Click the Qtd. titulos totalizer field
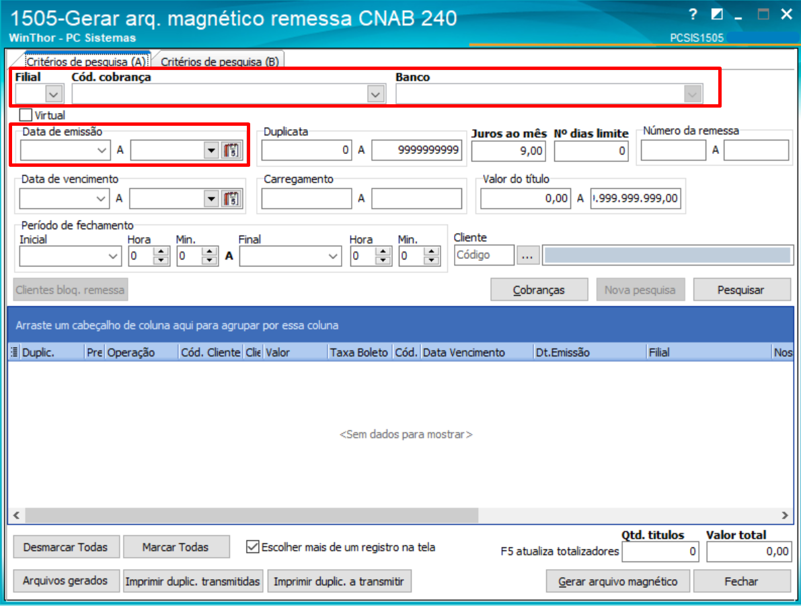The height and width of the screenshot is (606, 801). [660, 552]
